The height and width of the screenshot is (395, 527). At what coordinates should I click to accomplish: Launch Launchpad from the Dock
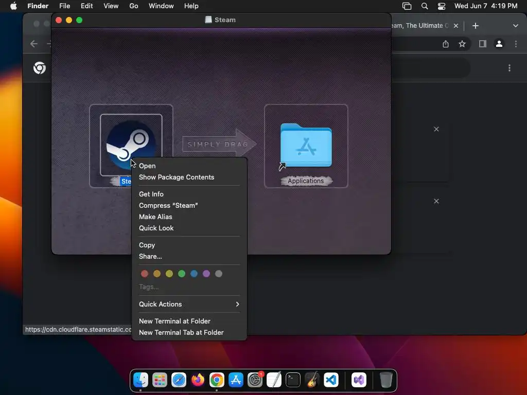pos(160,380)
